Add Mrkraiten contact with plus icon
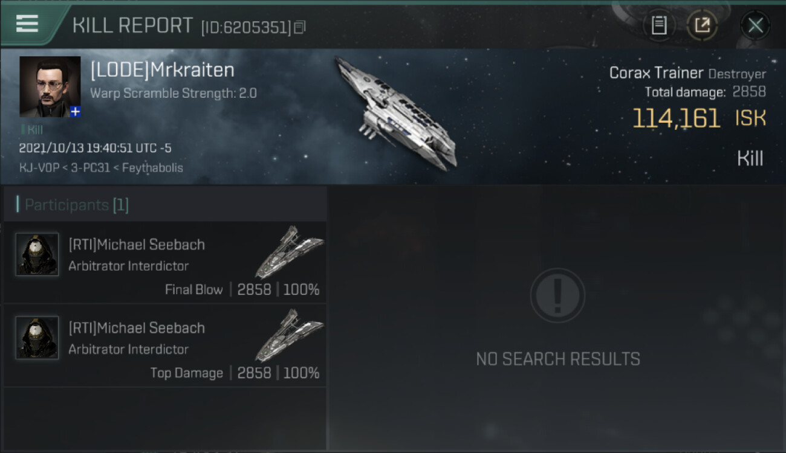 click(x=75, y=112)
